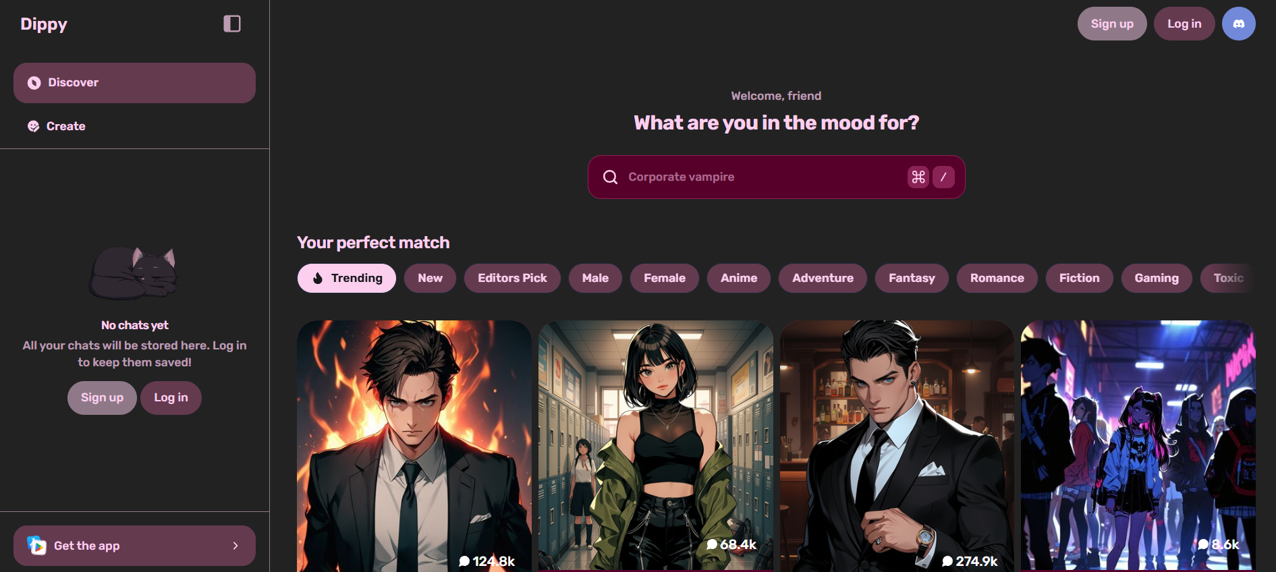
Task: Switch to the Romance category tab
Action: [x=997, y=278]
